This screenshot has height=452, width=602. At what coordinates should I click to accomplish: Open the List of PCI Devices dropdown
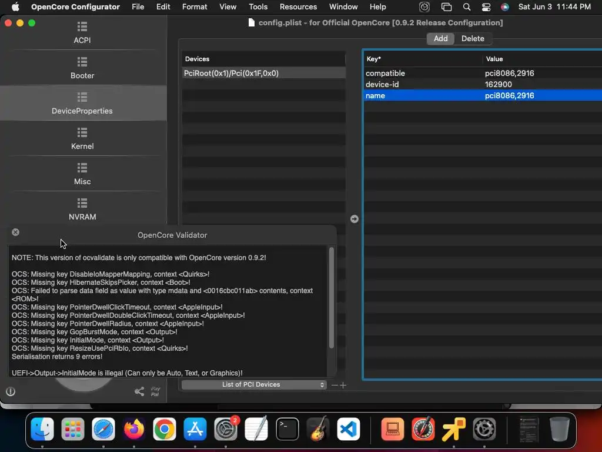coord(254,385)
